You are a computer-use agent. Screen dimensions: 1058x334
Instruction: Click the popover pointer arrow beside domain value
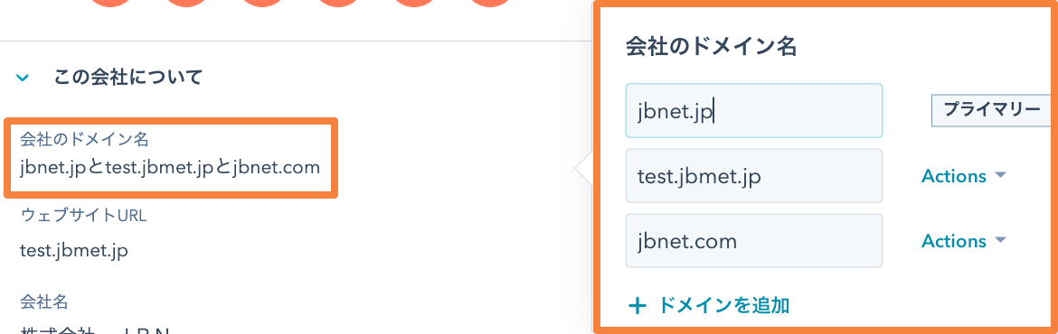584,170
